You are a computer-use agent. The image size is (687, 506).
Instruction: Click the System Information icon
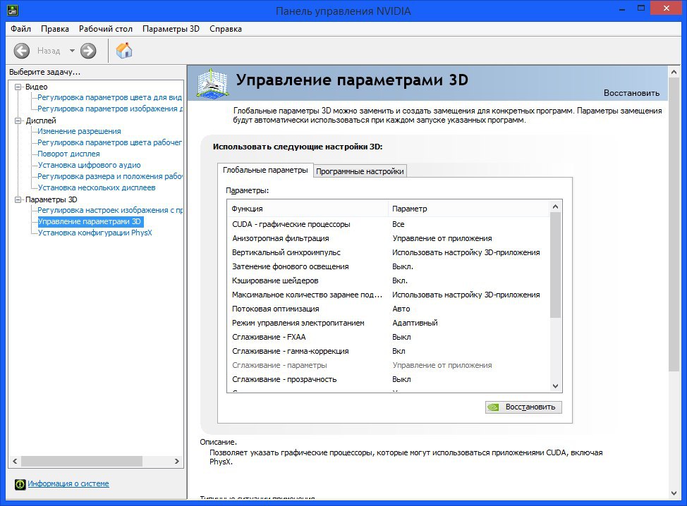tap(20, 484)
